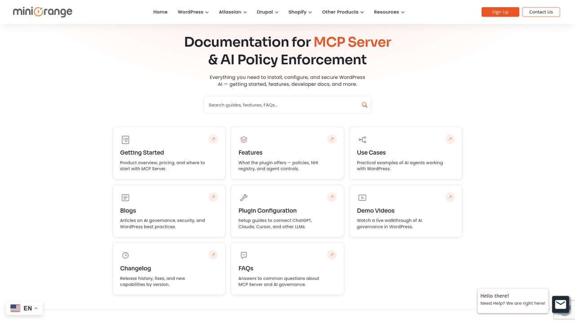Expand the Shopify dropdown menu
575x323 pixels.
[x=300, y=12]
